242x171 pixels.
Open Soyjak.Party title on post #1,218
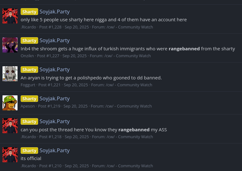(54, 121)
